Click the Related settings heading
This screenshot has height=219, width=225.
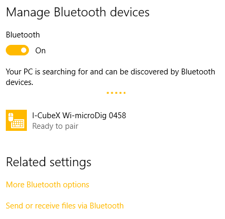coord(48,162)
